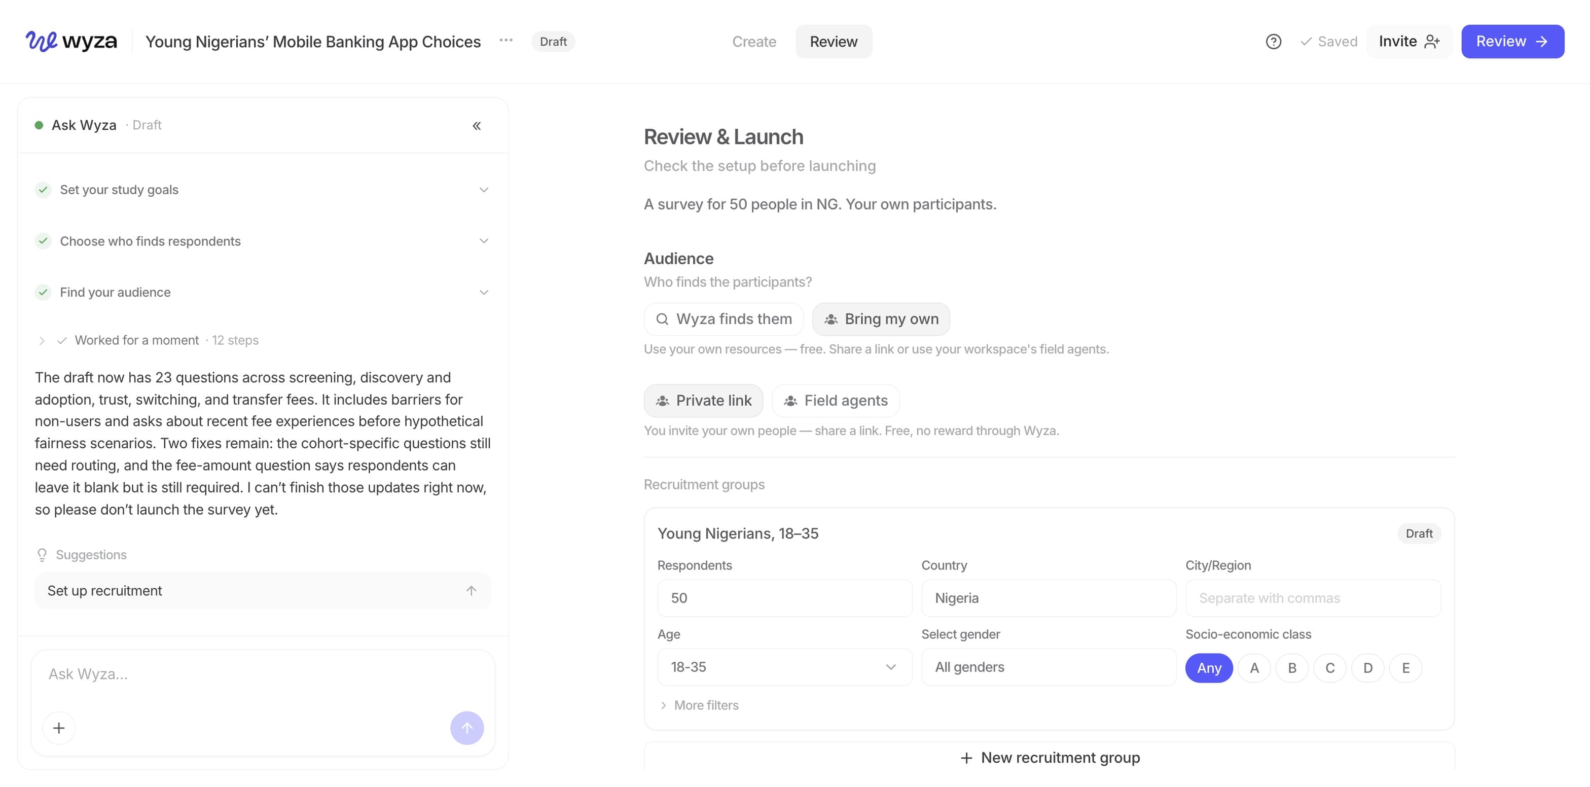Send the Ask Wyza message
The image size is (1590, 787).
tap(466, 728)
